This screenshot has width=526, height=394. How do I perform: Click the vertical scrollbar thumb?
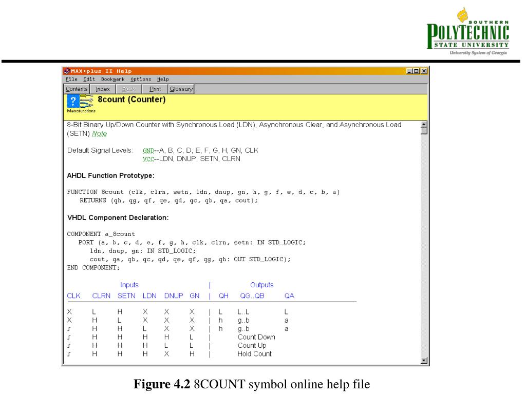tap(424, 131)
